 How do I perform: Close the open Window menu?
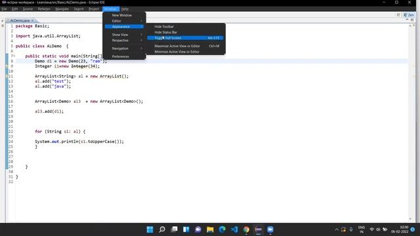pos(111,9)
